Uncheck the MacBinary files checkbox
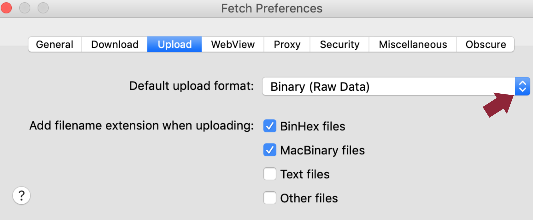 pos(270,150)
